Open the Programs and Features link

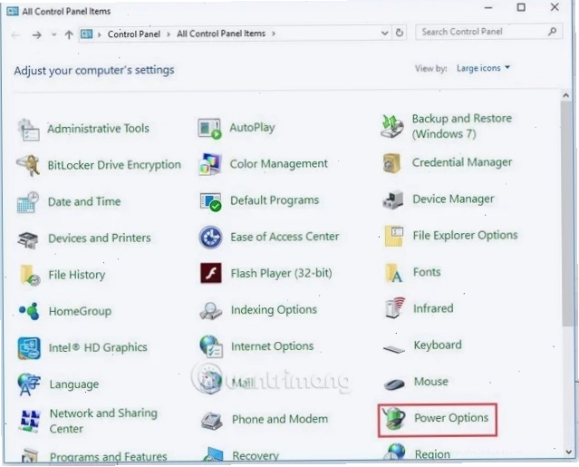pos(108,457)
